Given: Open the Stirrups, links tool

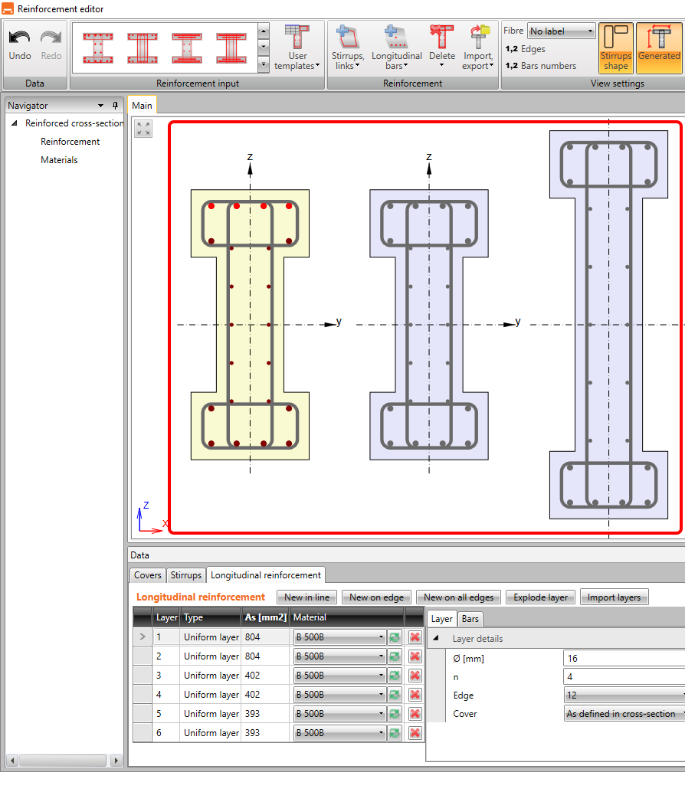Looking at the screenshot, I should 348,47.
